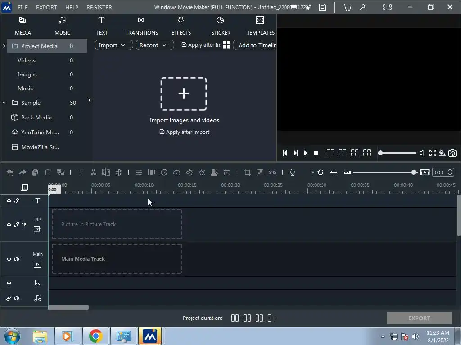Screen dimensions: 461x345
Task: Click the key register icon in title bar
Action: coord(363,7)
